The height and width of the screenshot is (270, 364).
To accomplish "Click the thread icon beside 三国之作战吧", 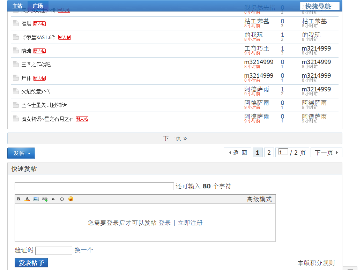I will coord(16,64).
